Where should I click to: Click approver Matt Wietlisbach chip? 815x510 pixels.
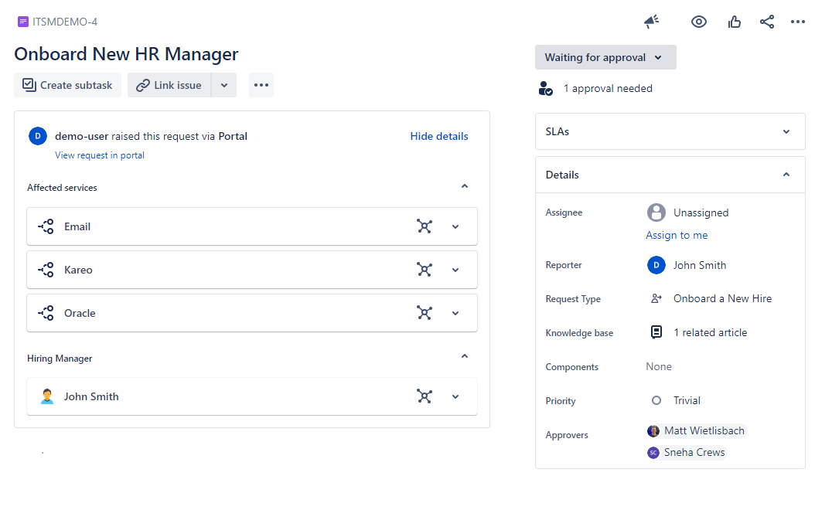pyautogui.click(x=696, y=430)
